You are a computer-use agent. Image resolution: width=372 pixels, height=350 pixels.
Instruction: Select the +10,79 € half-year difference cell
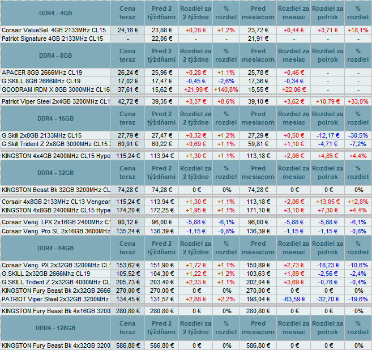tap(328, 101)
